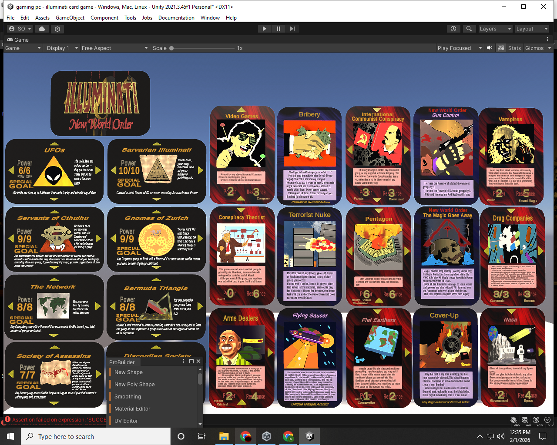Click the Game view Scale slider

(202, 48)
